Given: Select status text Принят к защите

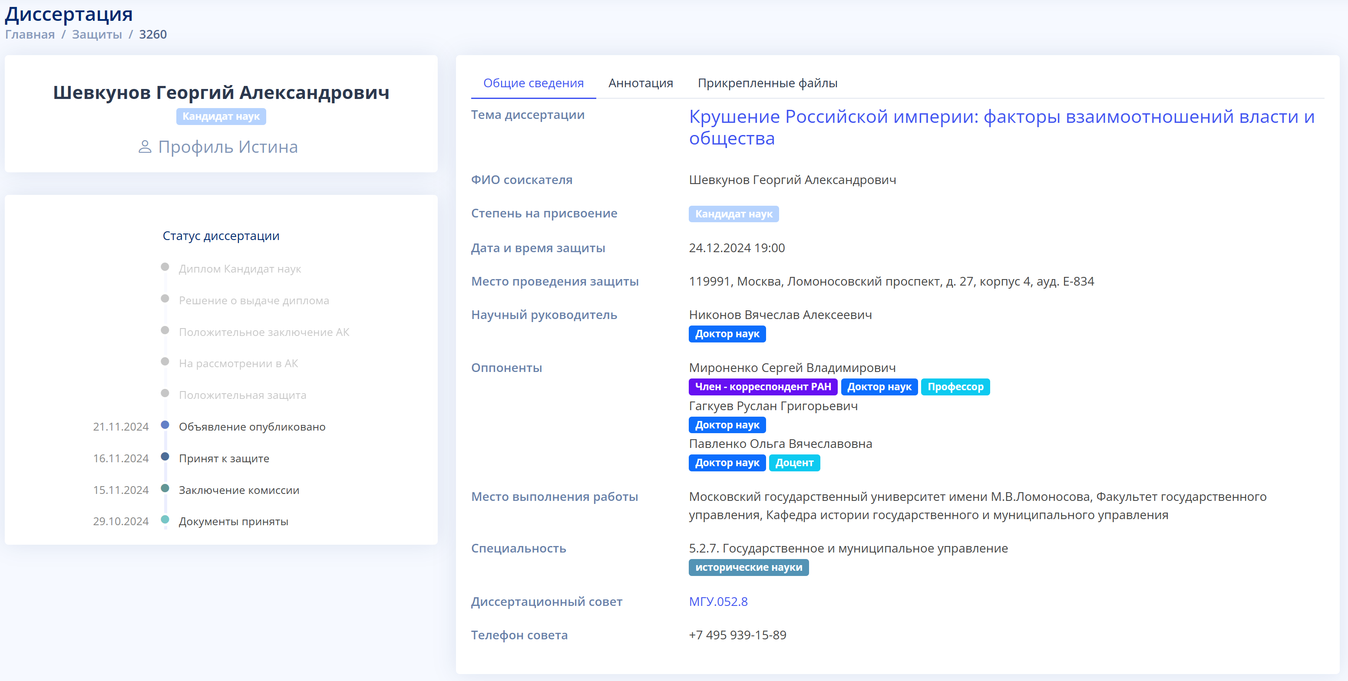Looking at the screenshot, I should [224, 459].
